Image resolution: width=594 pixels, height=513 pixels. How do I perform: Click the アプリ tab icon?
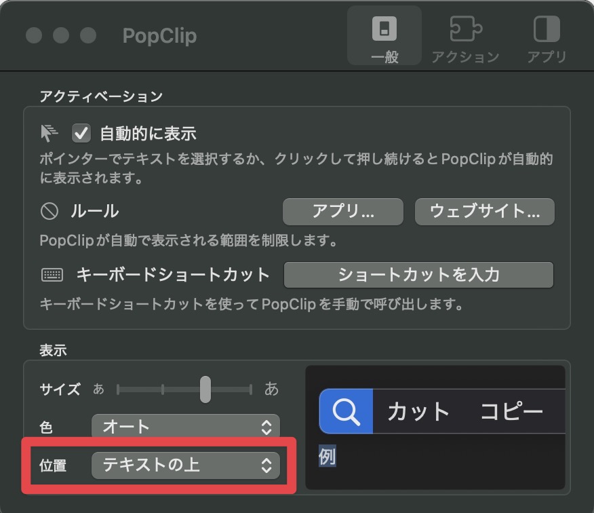tap(547, 29)
